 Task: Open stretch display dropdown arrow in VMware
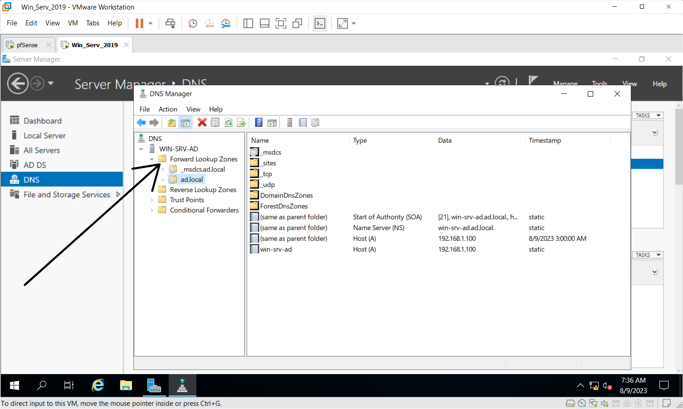354,23
